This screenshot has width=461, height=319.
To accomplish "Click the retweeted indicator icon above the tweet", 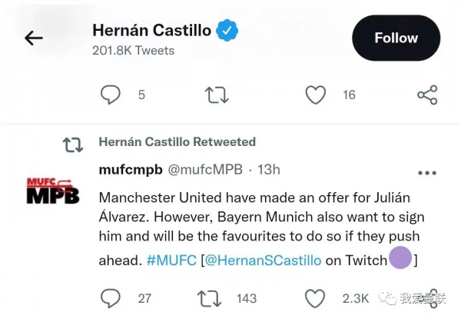I will (x=72, y=144).
